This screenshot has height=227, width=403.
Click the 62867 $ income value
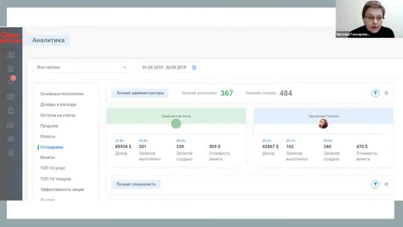click(270, 146)
